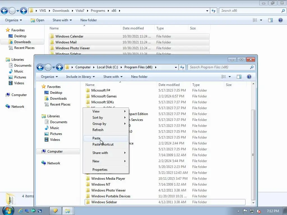Select Windows Calendar folder in x86 window
The height and width of the screenshot is (215, 287).
pos(129,36)
